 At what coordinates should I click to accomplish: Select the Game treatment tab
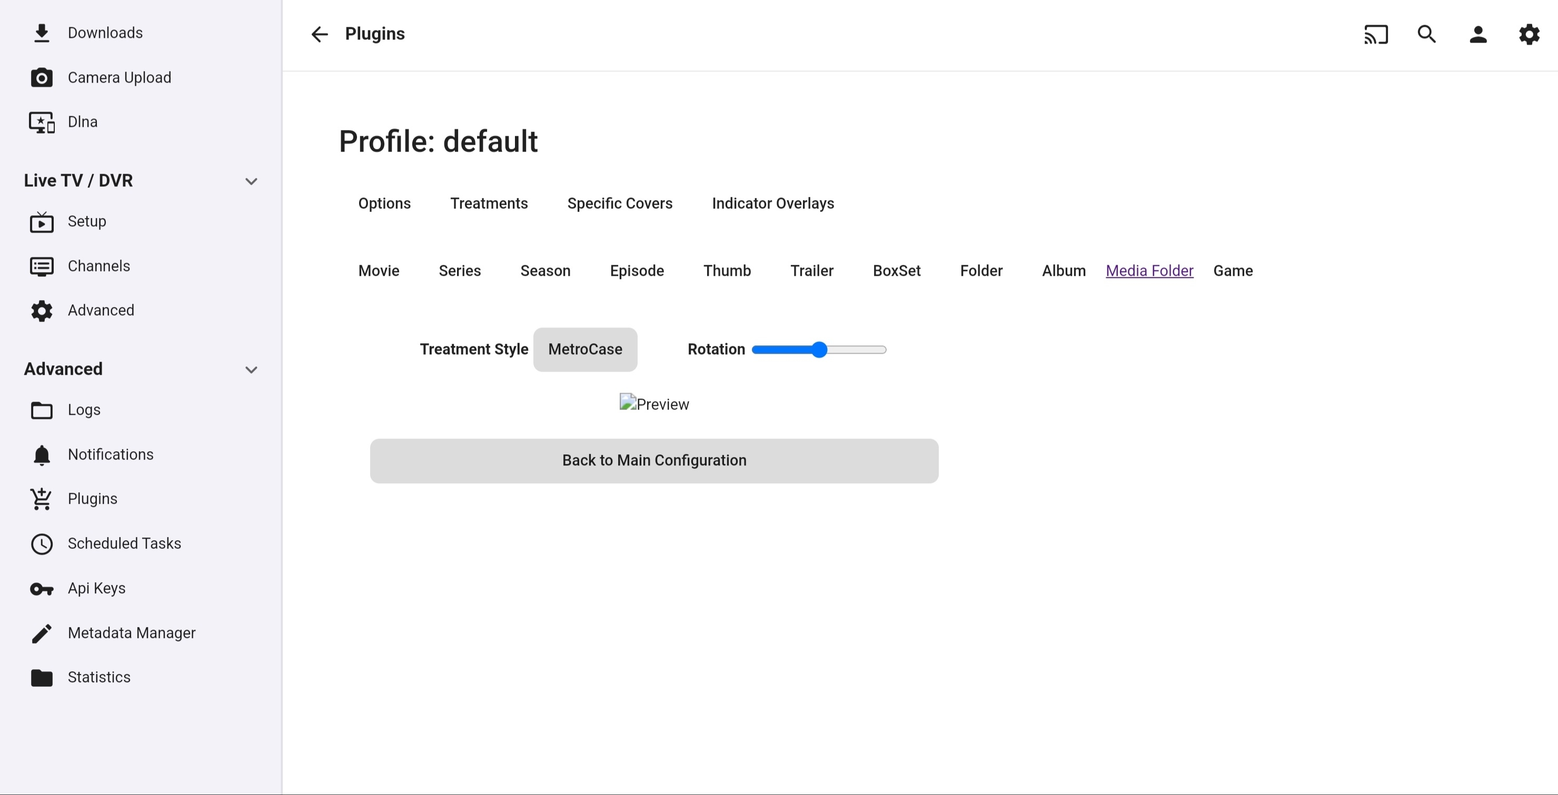click(x=1233, y=271)
